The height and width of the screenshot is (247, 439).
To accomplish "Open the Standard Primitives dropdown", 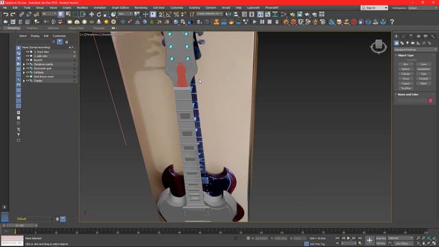I will coord(416,49).
